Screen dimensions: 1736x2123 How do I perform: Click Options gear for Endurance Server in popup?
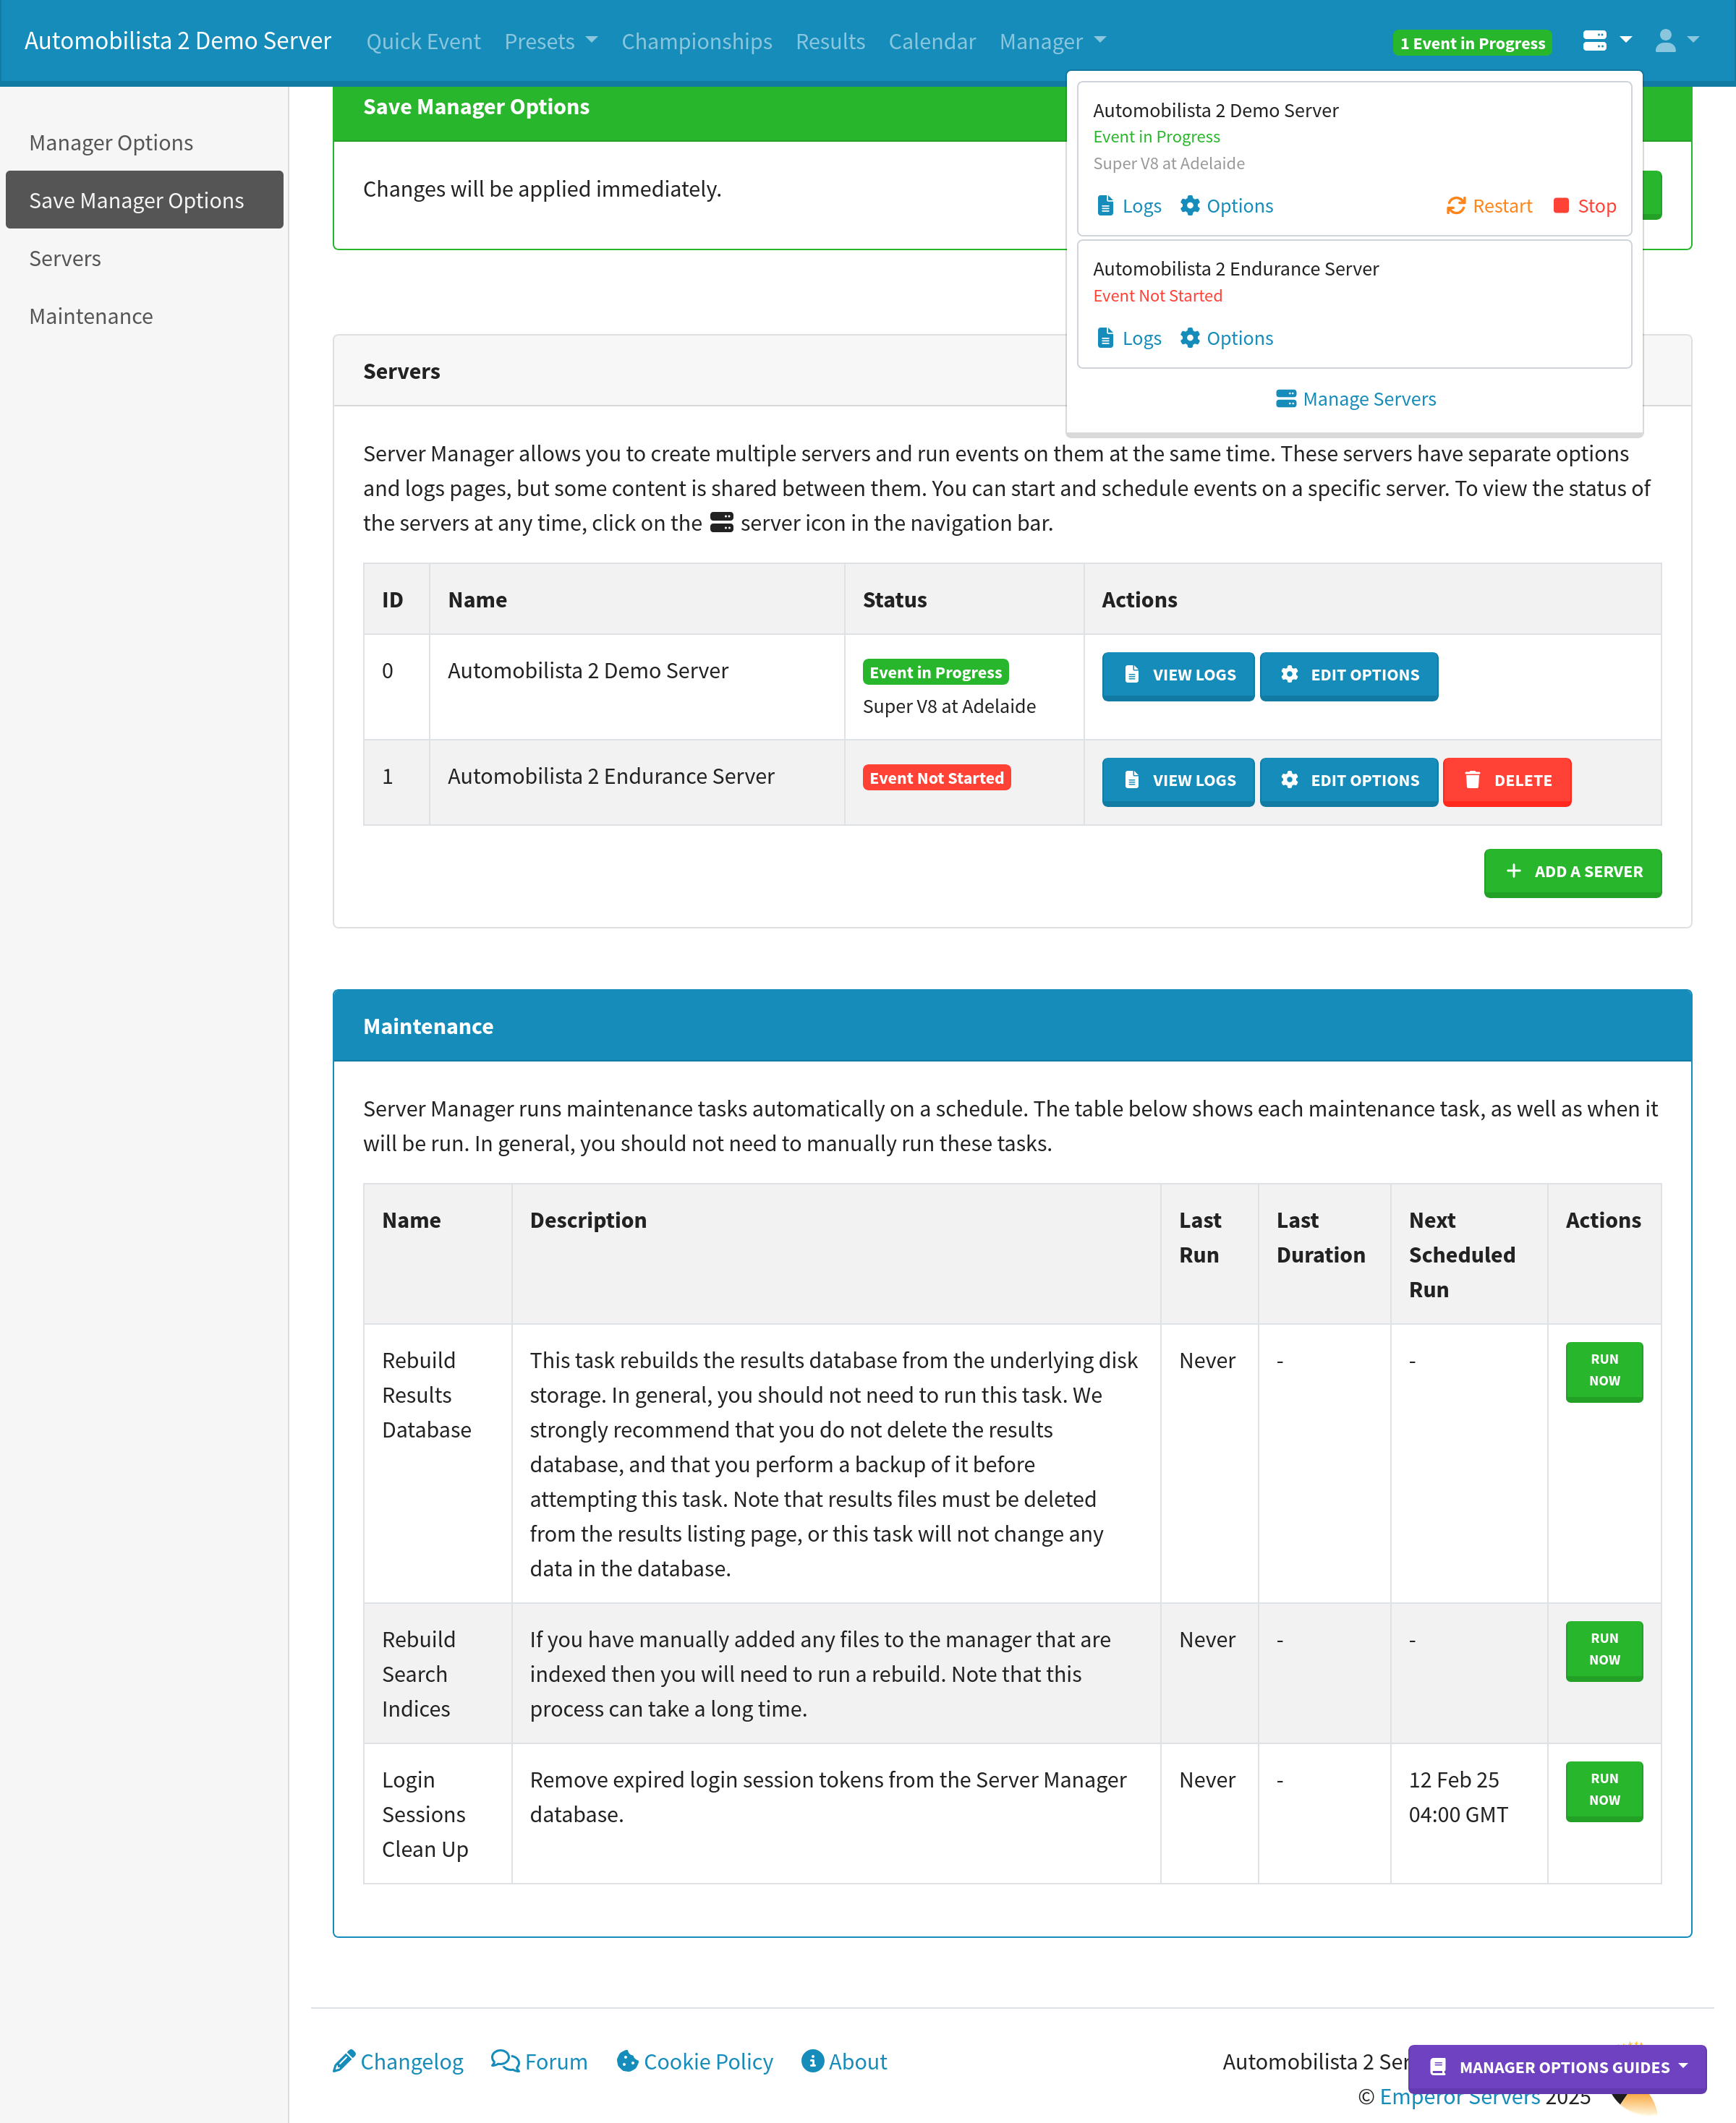coord(1189,338)
